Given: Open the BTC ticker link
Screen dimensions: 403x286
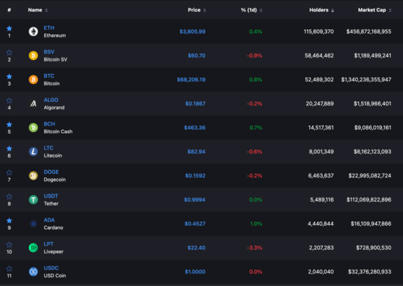Looking at the screenshot, I should click(x=49, y=76).
